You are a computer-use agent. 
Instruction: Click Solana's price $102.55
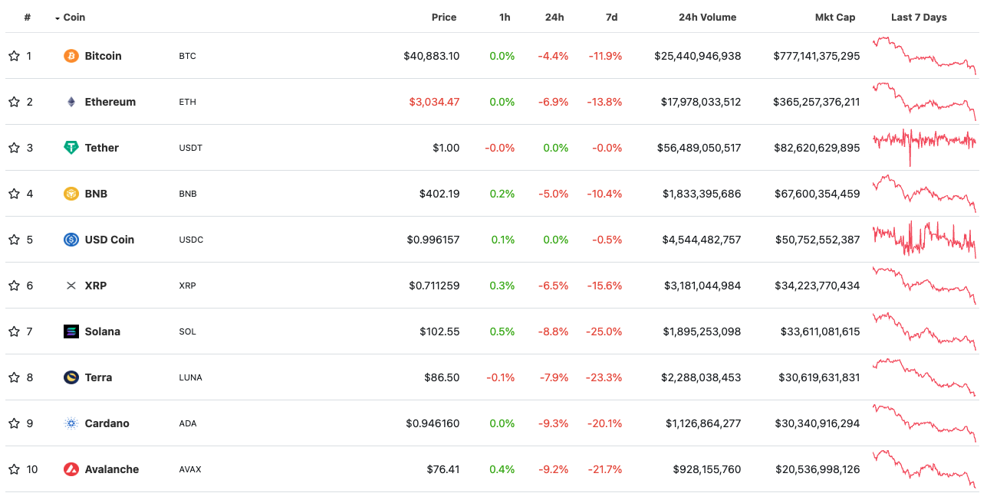click(439, 331)
